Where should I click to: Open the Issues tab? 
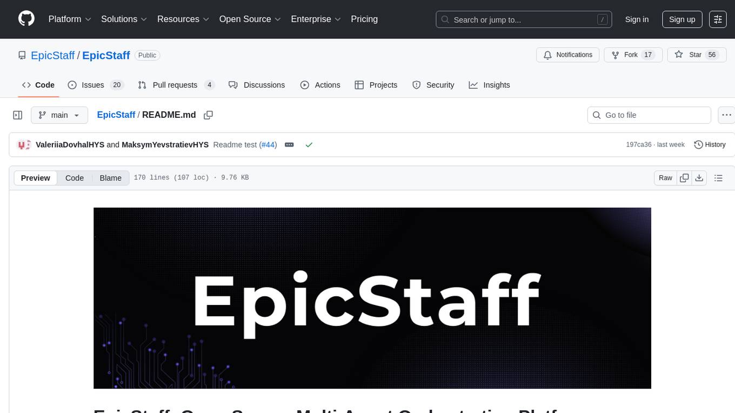(x=96, y=85)
